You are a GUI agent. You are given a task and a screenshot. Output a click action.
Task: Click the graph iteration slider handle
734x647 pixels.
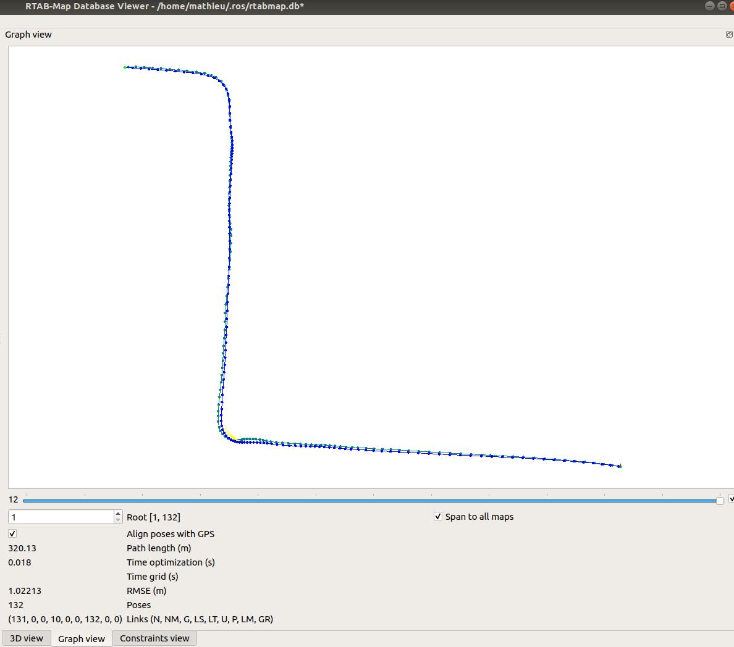click(720, 501)
